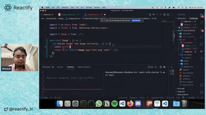
Task: Click the UTF-8 encoding status item
Action: click(x=142, y=97)
